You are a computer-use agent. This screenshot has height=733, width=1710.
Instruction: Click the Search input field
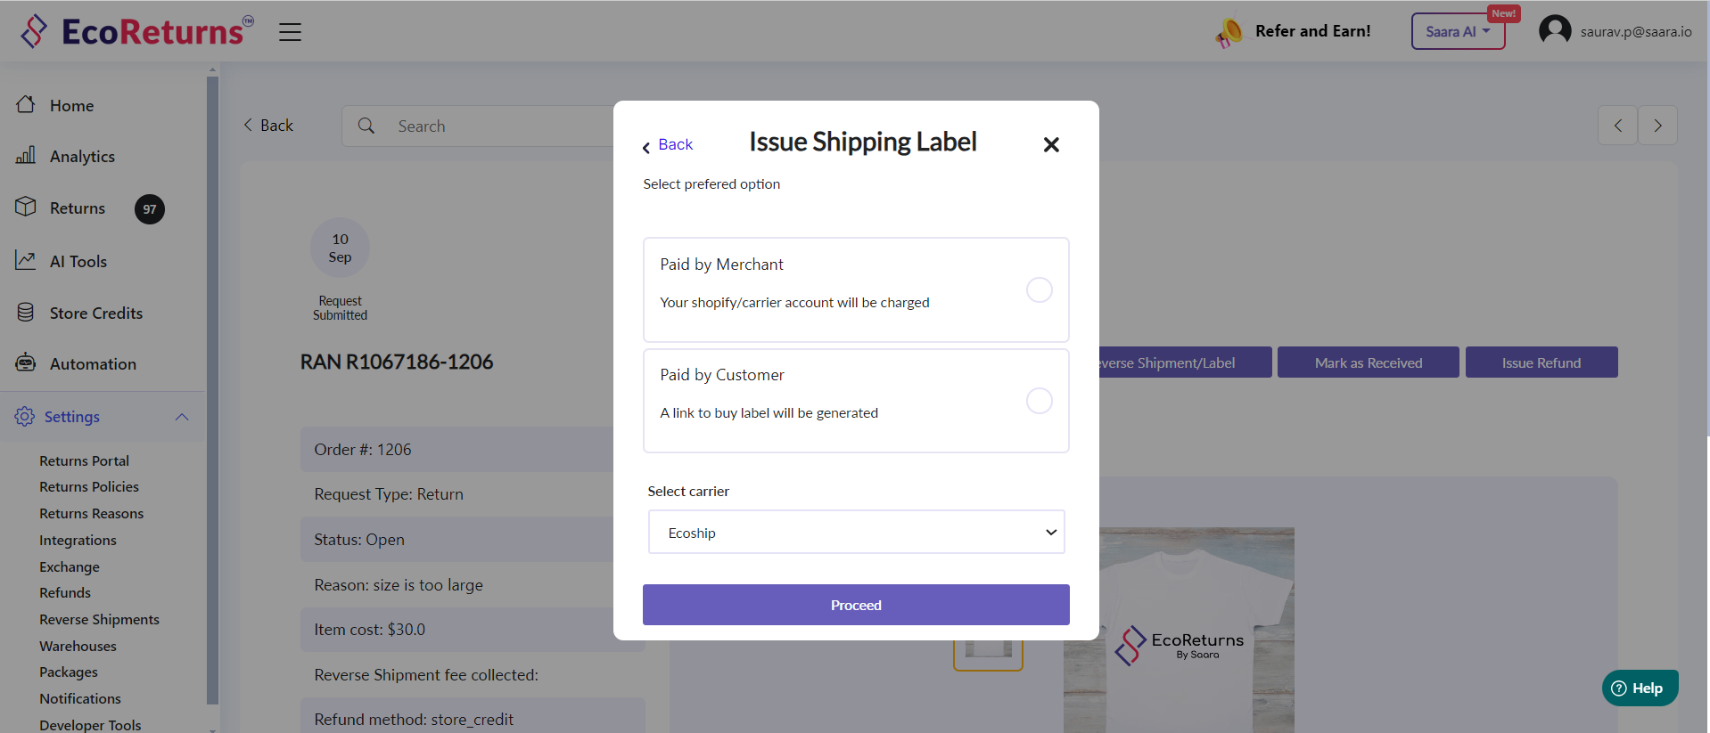click(481, 126)
